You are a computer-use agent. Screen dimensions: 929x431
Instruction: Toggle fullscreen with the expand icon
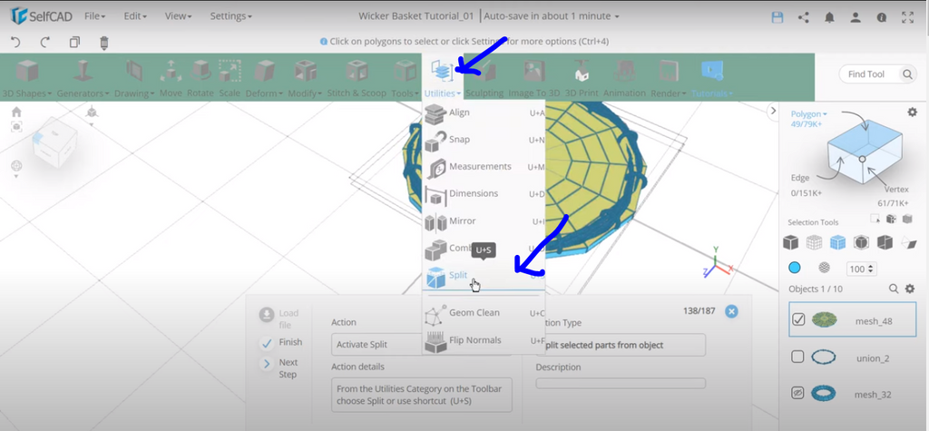[x=907, y=16]
